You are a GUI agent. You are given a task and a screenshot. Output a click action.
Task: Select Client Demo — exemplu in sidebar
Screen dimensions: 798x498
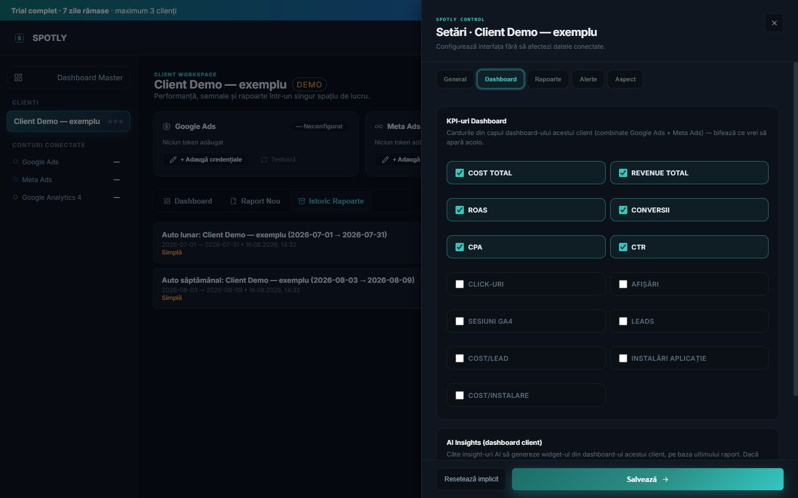[68, 121]
